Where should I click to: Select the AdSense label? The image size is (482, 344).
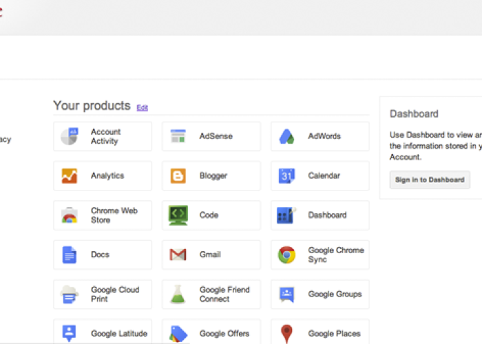[216, 136]
